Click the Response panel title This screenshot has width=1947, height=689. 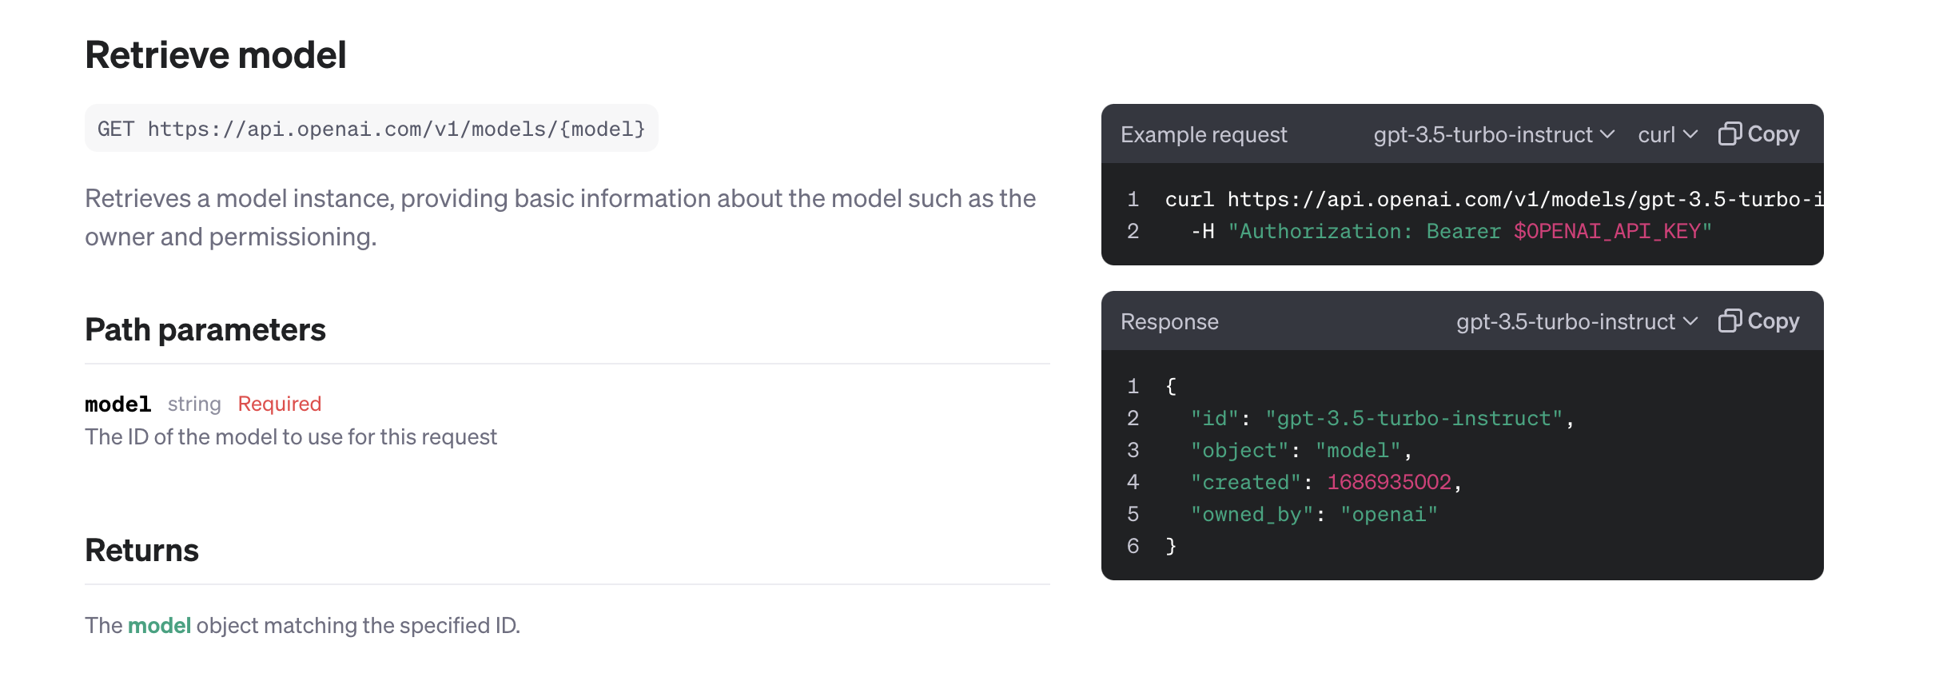[x=1169, y=321]
